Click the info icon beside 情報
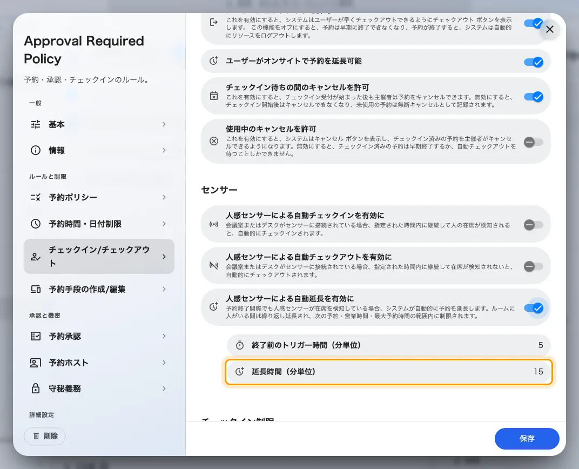This screenshot has width=579, height=469. [36, 150]
